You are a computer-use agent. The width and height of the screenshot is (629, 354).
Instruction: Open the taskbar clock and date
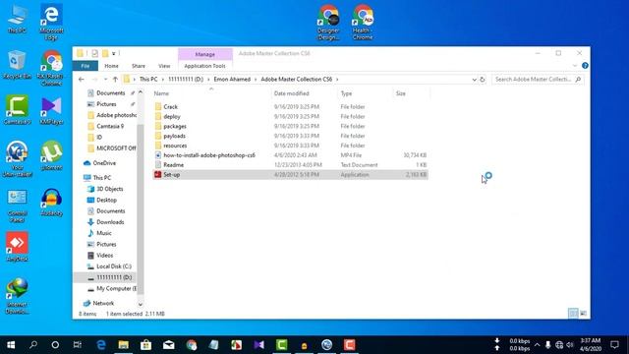(x=591, y=345)
